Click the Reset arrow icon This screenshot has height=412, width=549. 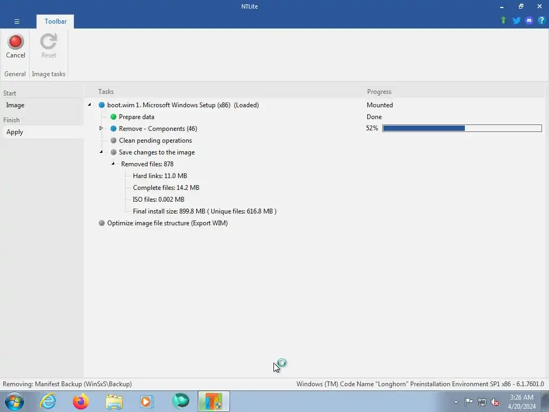[x=48, y=42]
